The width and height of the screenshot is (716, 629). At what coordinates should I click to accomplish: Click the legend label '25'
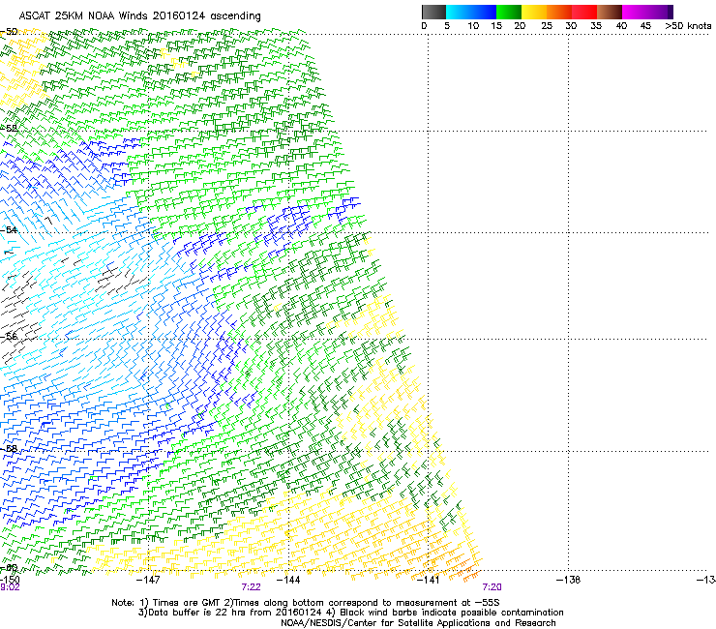(547, 26)
